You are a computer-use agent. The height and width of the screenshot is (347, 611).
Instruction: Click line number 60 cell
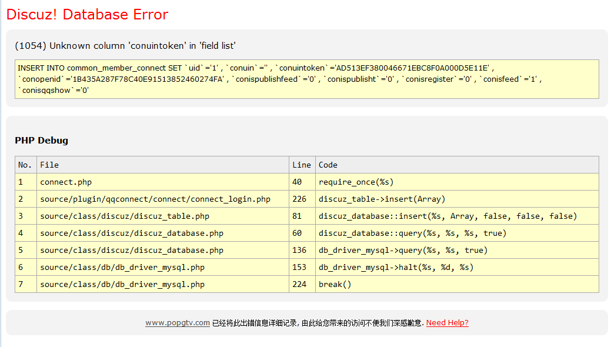coord(302,233)
